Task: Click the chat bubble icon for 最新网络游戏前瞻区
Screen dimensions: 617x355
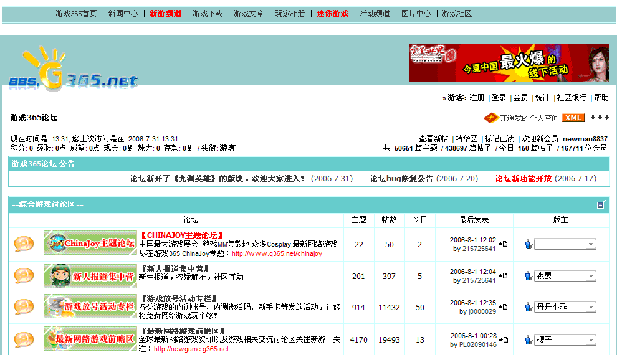Action: tap(24, 339)
